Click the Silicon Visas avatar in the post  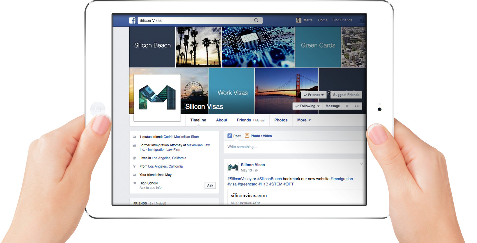pos(233,167)
